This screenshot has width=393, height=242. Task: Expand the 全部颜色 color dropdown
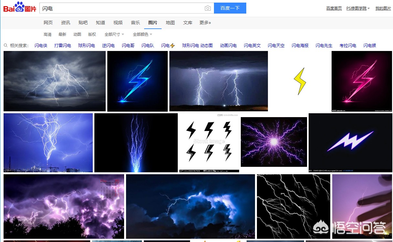click(143, 35)
